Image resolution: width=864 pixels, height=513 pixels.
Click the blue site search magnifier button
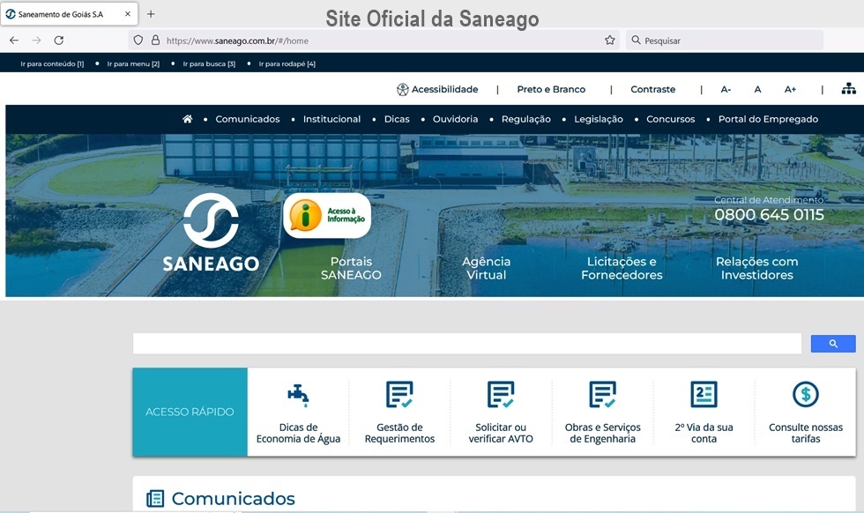point(833,344)
